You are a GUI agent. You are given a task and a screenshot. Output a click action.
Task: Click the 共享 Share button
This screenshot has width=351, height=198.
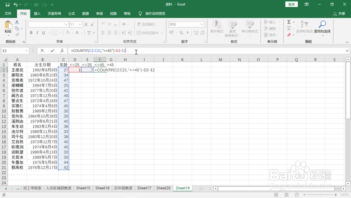coord(339,14)
